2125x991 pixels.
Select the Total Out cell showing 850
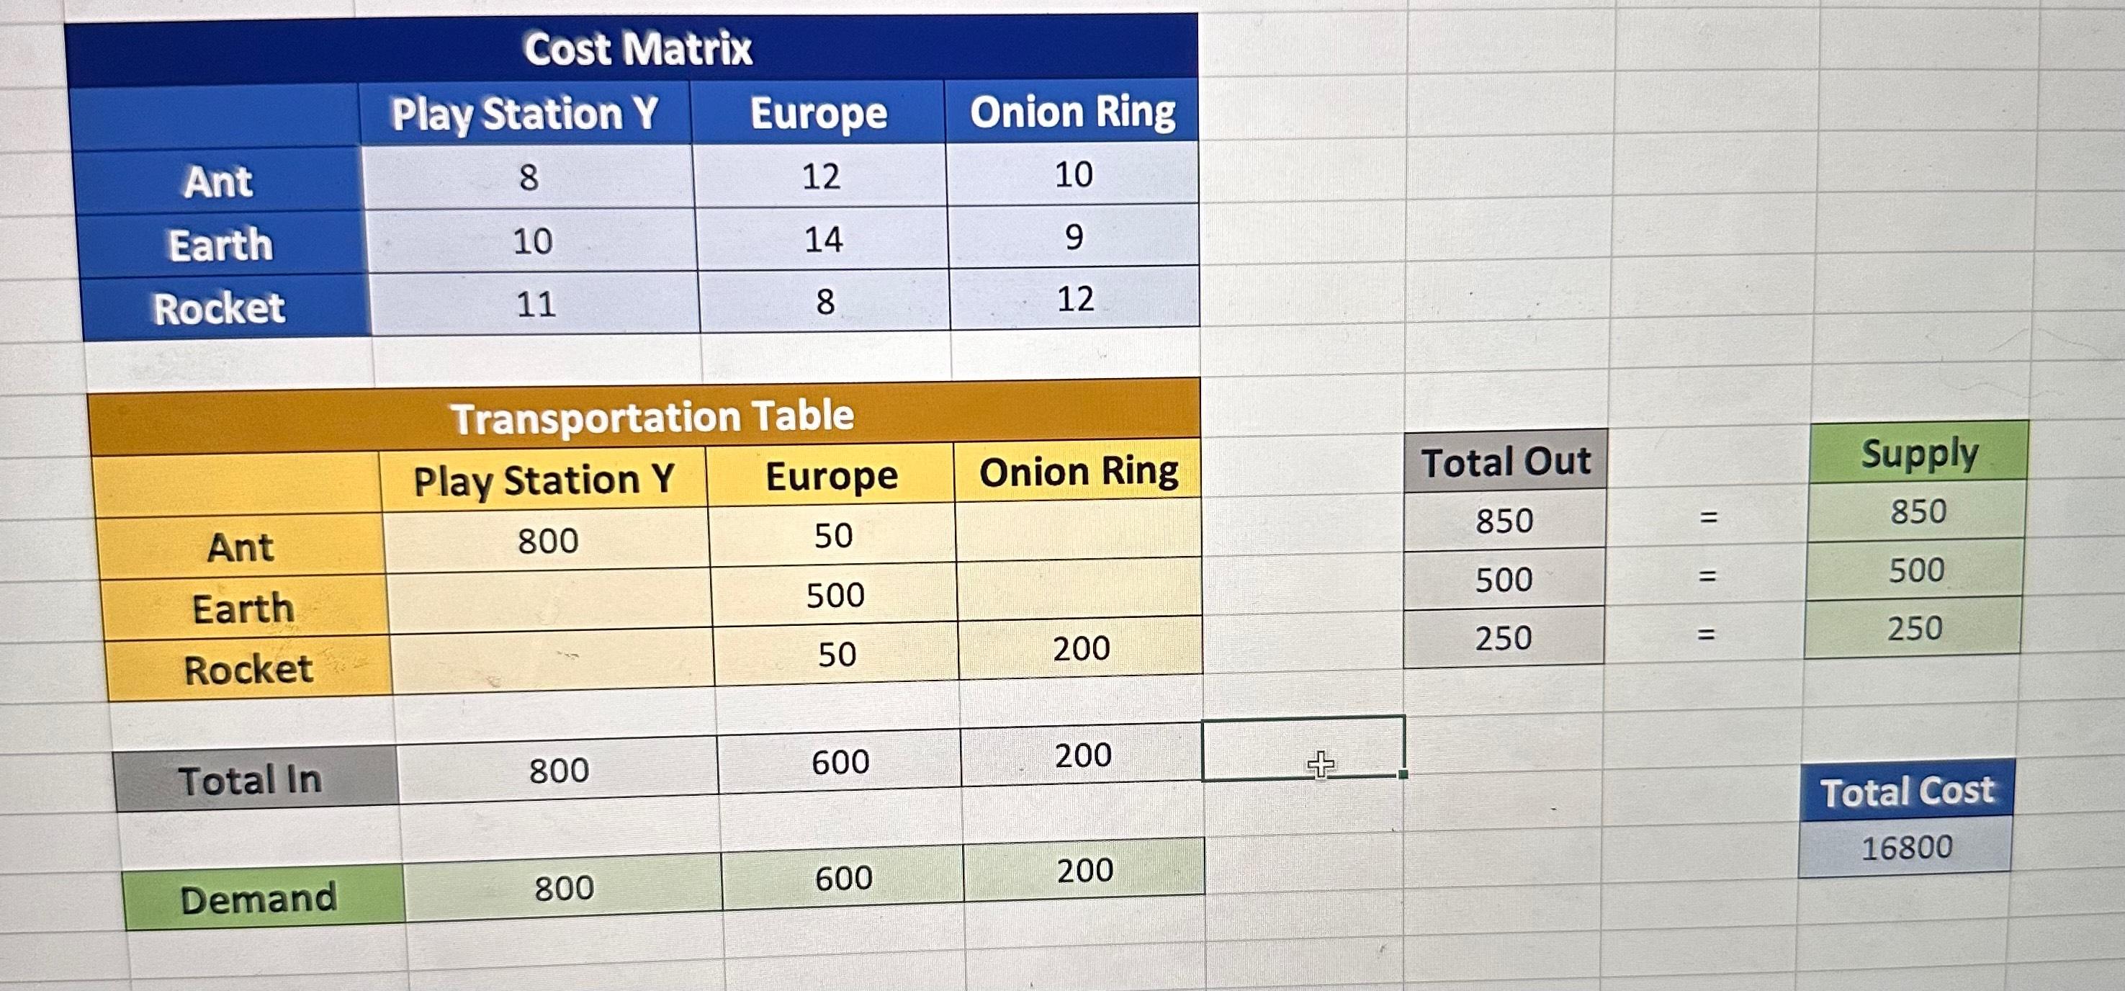pos(1505,521)
